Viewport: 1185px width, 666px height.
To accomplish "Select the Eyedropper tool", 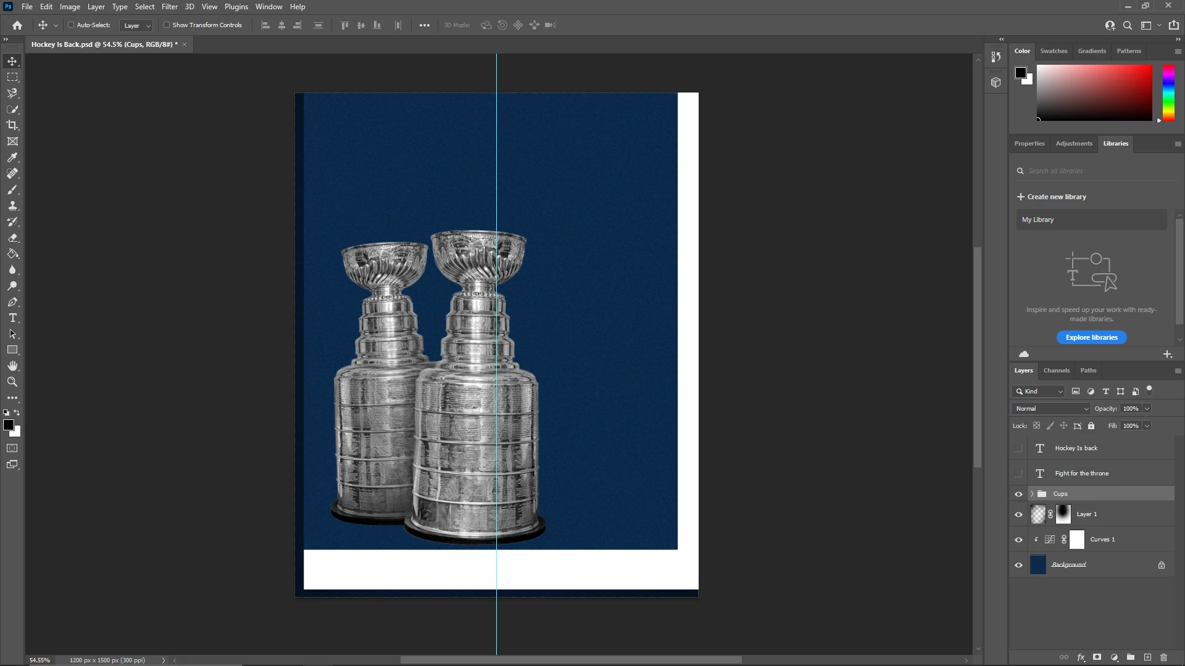I will 12,157.
